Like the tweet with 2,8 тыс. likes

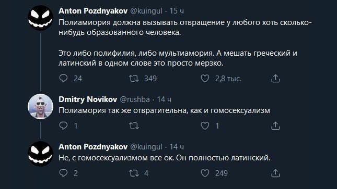pyautogui.click(x=205, y=79)
